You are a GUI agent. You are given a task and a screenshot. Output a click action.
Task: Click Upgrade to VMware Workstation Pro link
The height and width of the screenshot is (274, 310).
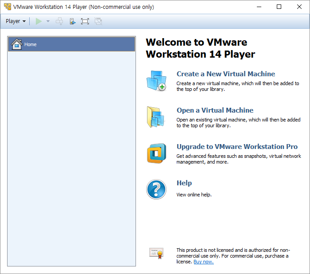[237, 147]
